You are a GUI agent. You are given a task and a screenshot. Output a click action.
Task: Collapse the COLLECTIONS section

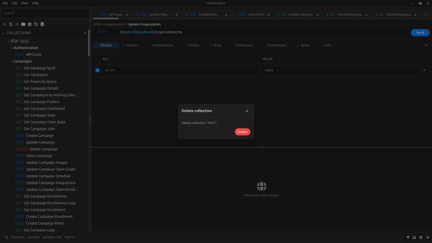point(4,33)
